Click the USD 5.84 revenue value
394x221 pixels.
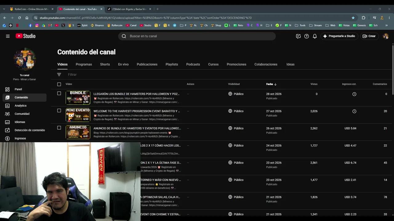[350, 128]
